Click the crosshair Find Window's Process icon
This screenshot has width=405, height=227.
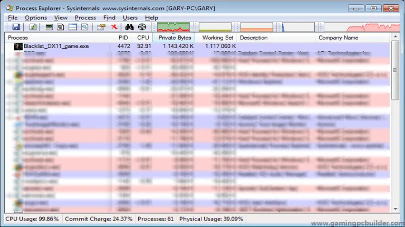[x=142, y=27]
